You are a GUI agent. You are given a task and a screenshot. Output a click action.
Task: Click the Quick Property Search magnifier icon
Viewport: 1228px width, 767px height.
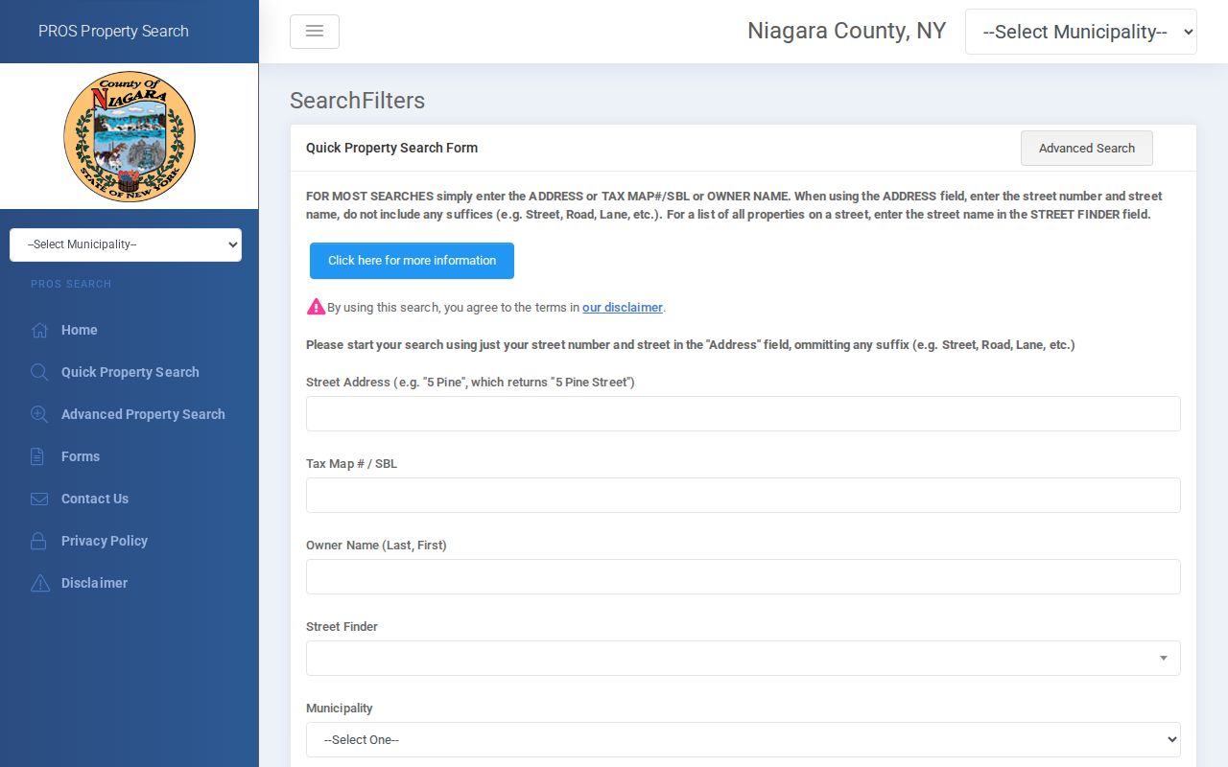click(x=39, y=372)
